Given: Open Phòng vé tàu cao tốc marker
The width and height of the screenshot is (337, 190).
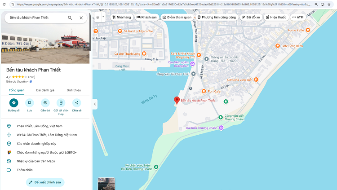Looking at the screenshot, I should pyautogui.click(x=206, y=59).
